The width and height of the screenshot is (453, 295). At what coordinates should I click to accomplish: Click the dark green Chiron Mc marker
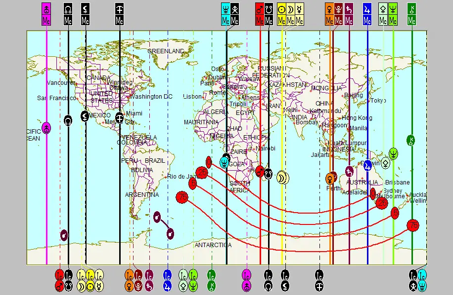click(411, 14)
